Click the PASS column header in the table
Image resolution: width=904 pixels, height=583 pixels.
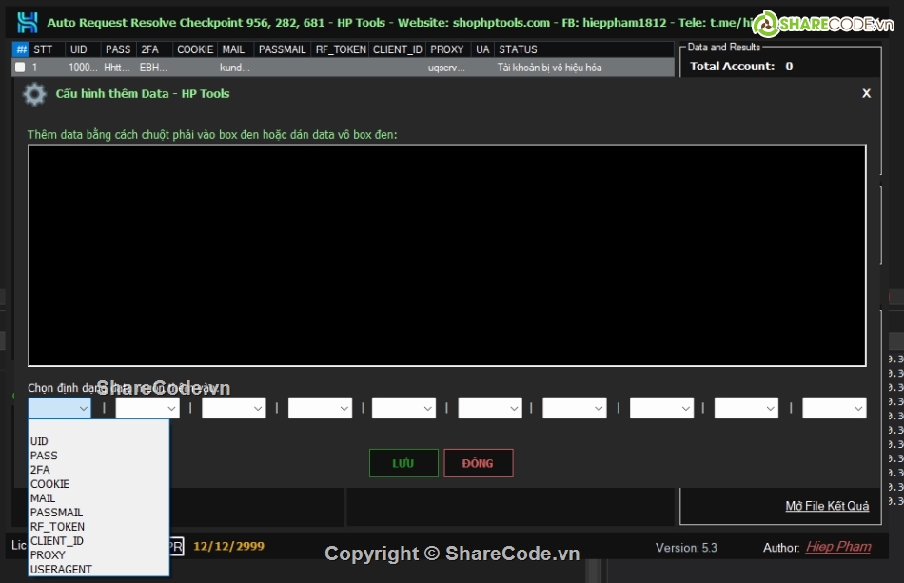pos(118,49)
